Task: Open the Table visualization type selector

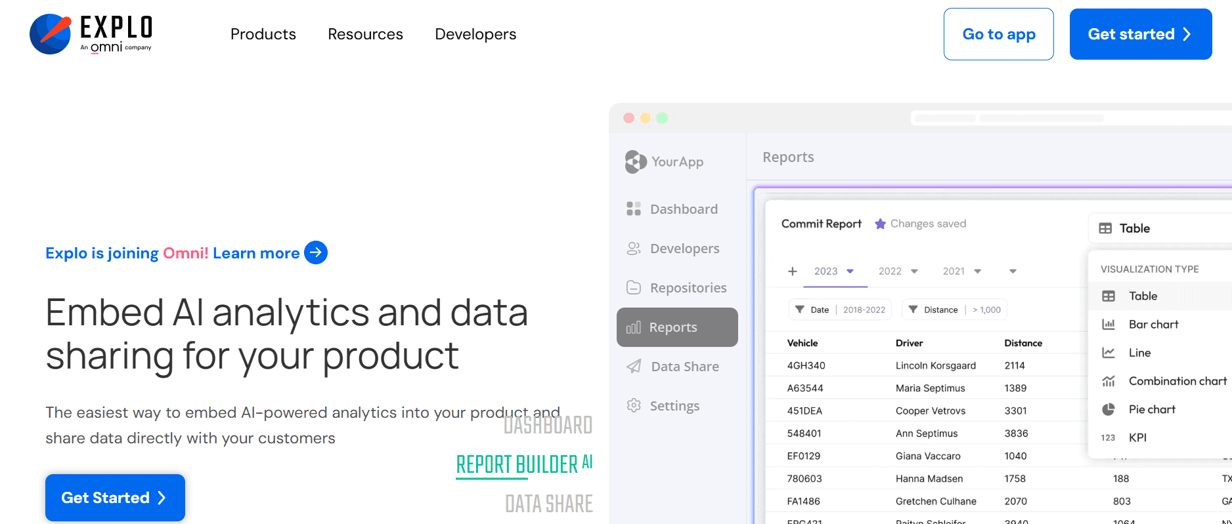Action: pos(1160,228)
